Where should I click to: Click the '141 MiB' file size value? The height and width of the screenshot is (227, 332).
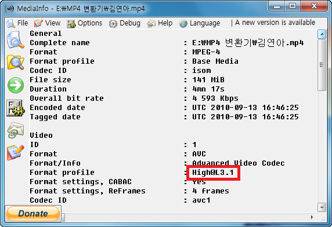(208, 80)
